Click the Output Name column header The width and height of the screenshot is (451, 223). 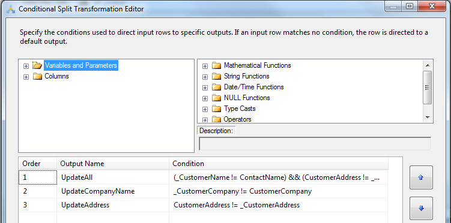point(113,164)
